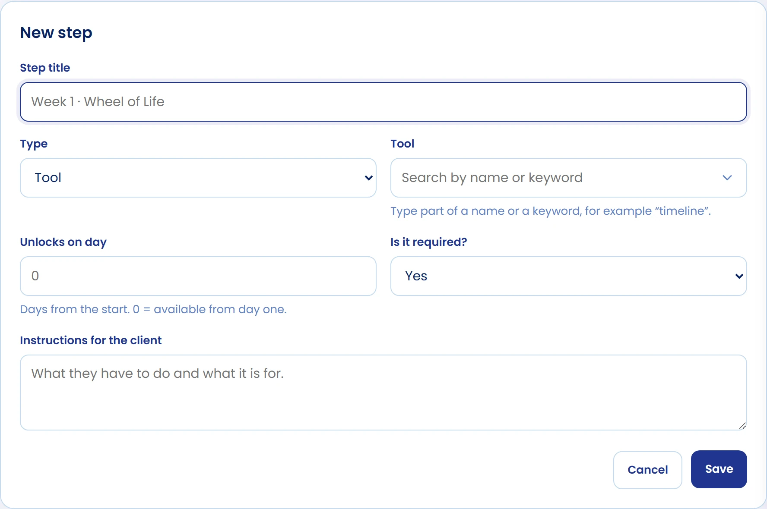Click the Instructions for the client textarea
Viewport: 767px width, 509px height.
[x=383, y=393]
